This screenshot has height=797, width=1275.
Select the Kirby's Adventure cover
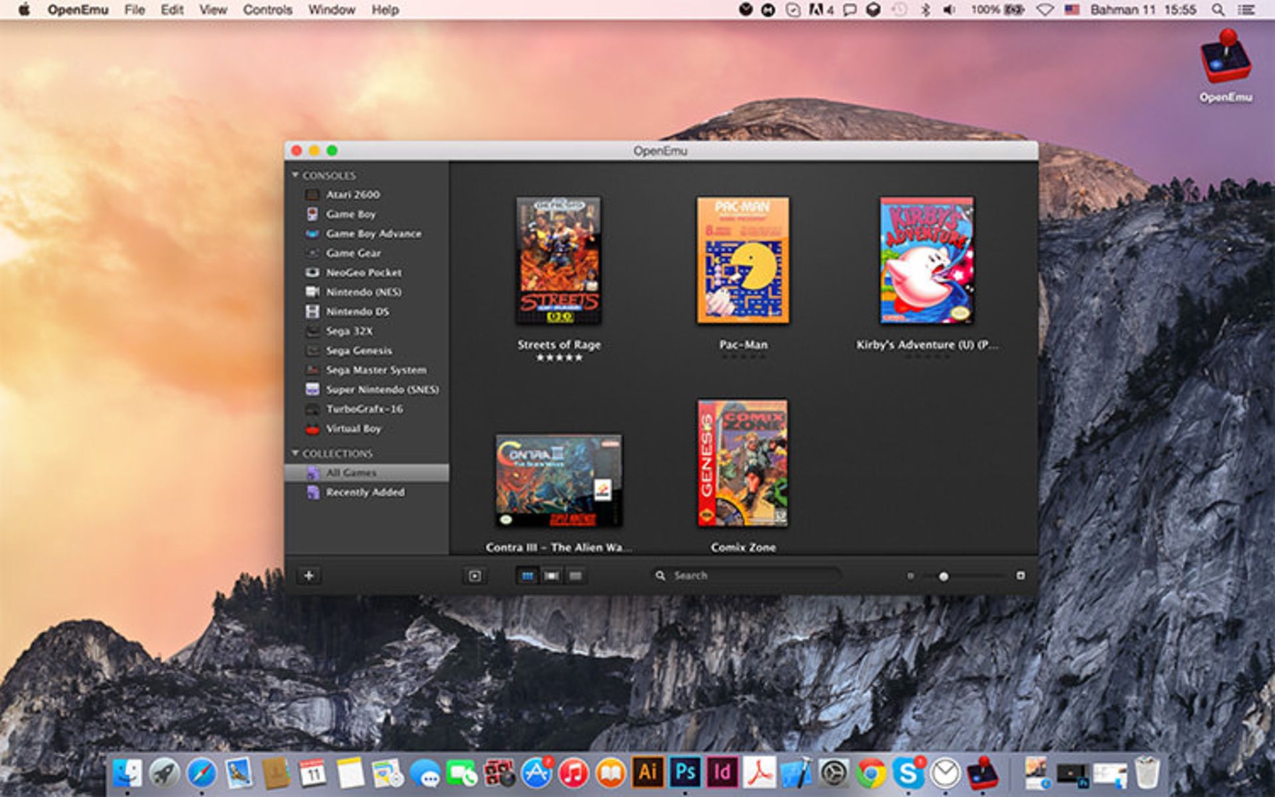point(927,260)
